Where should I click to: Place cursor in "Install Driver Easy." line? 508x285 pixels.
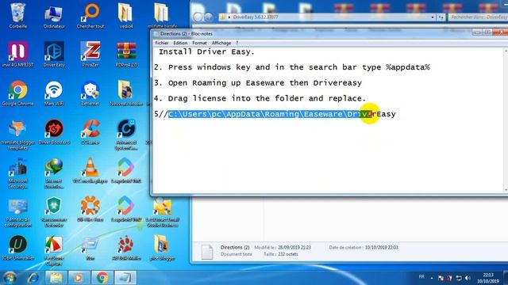[206, 51]
